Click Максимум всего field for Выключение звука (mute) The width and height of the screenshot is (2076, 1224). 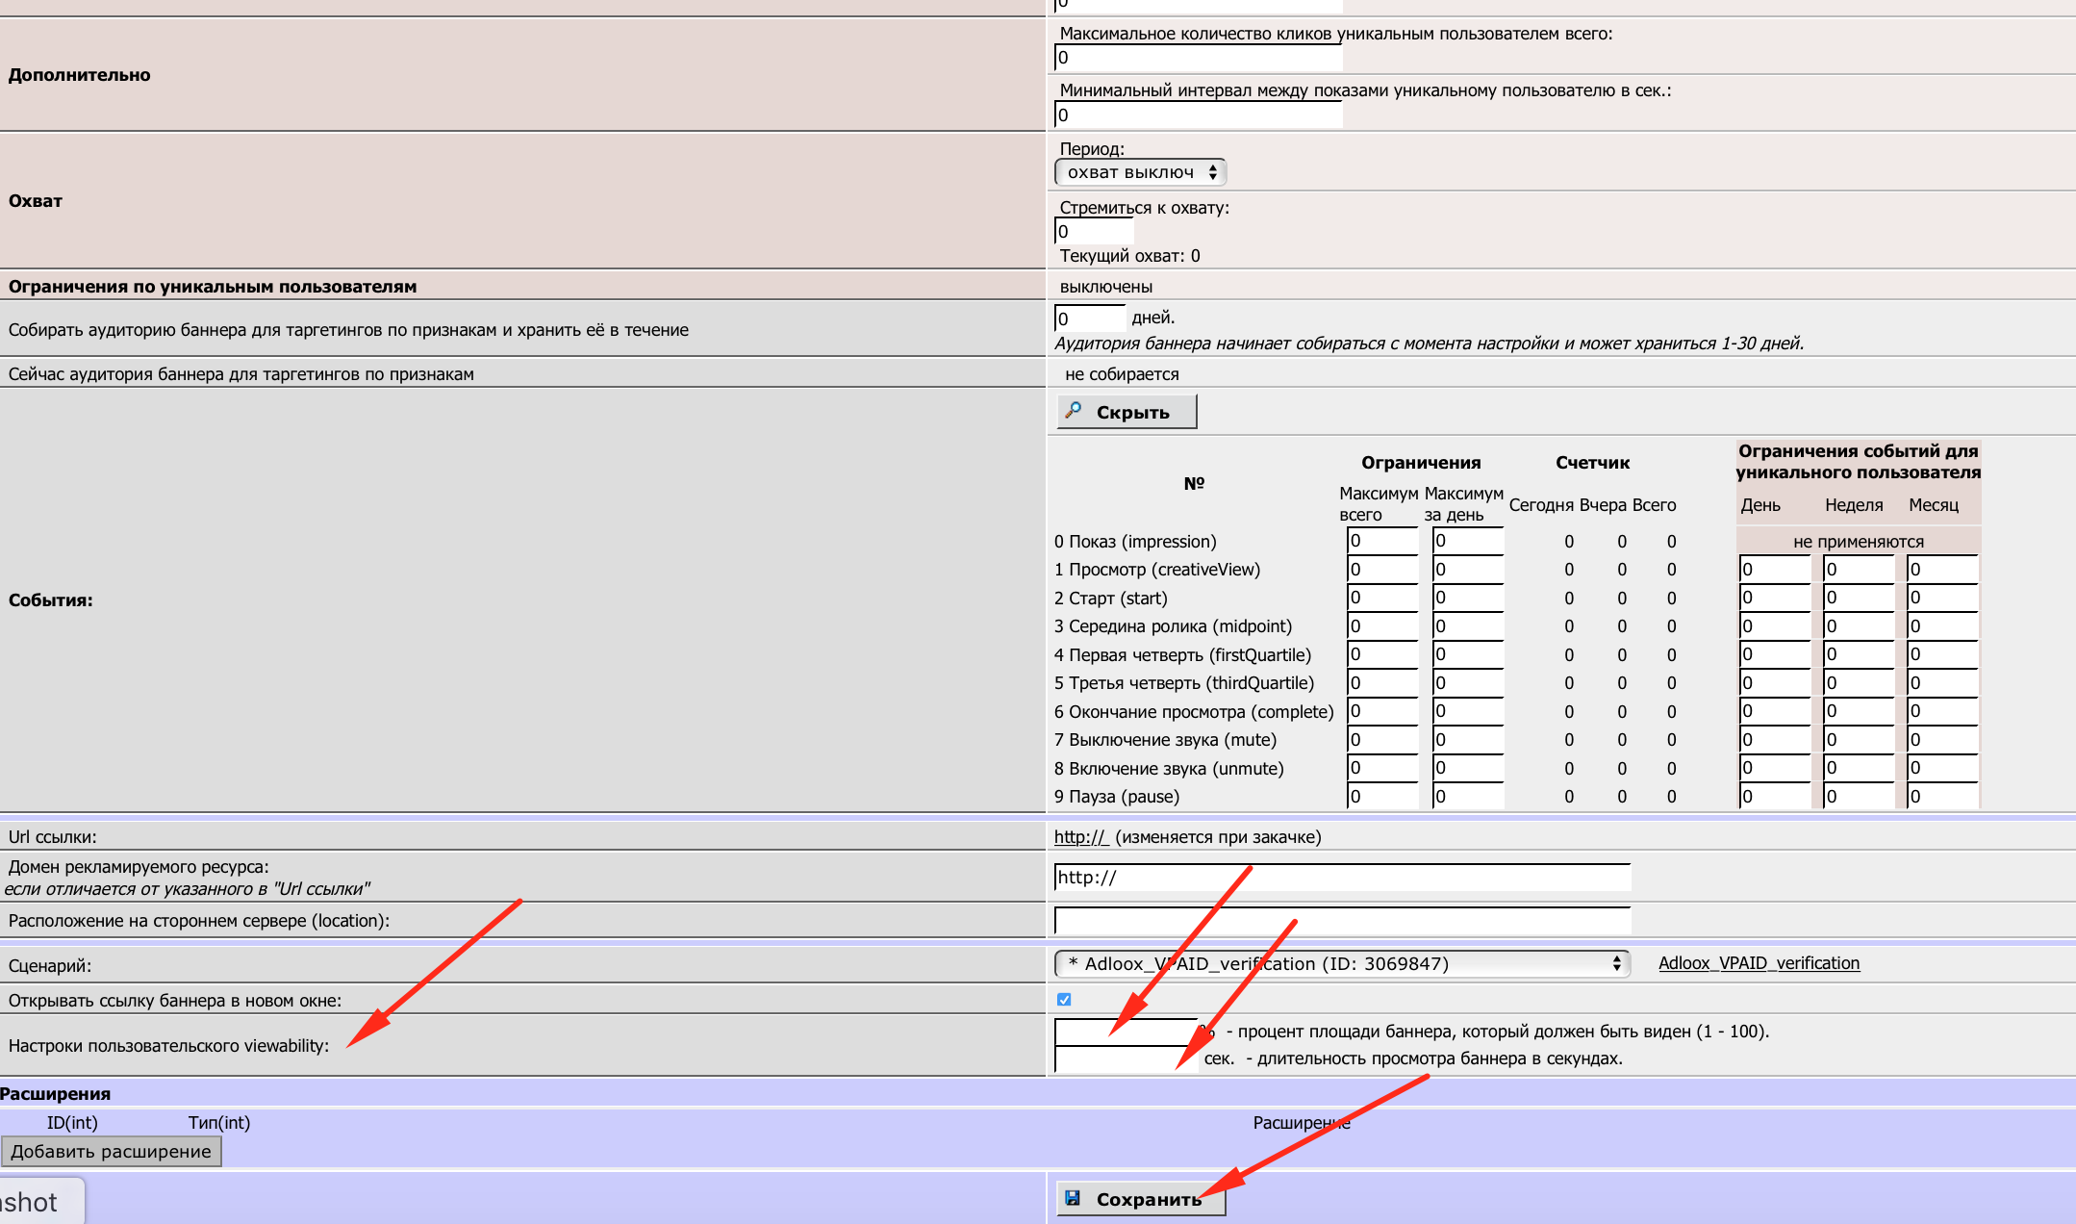1383,740
